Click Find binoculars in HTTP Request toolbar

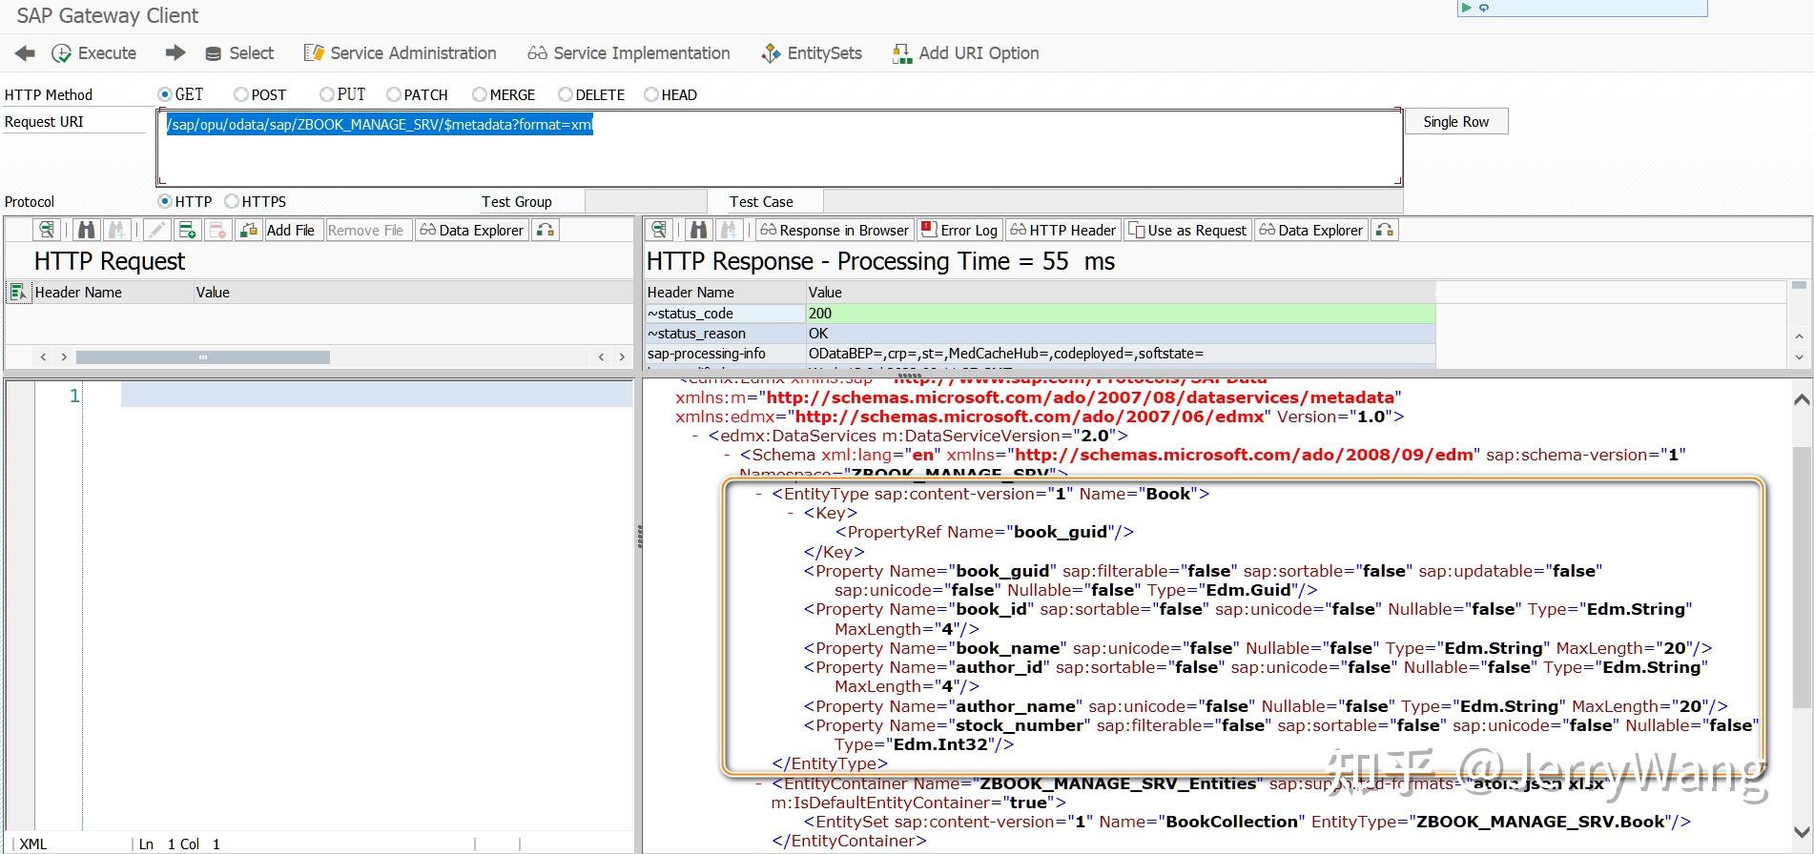(x=87, y=230)
